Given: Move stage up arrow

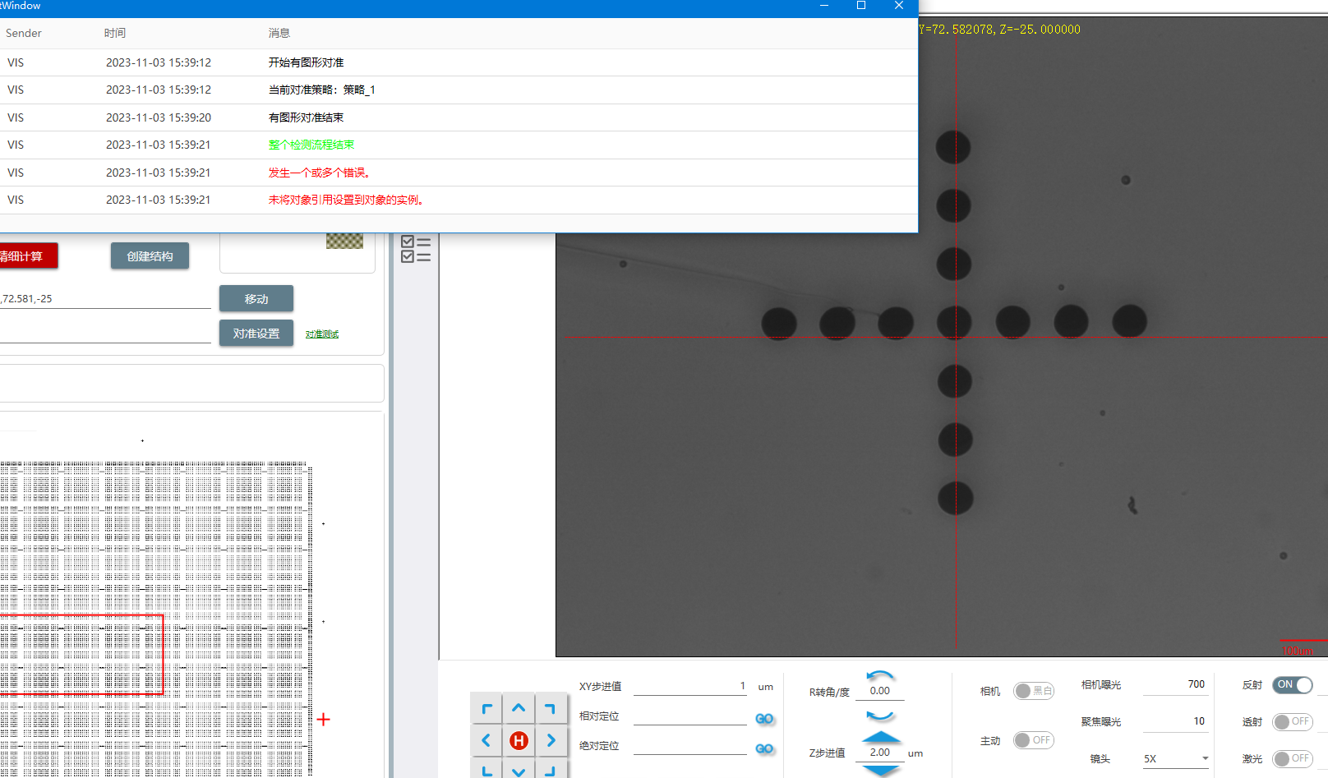Looking at the screenshot, I should coord(519,708).
